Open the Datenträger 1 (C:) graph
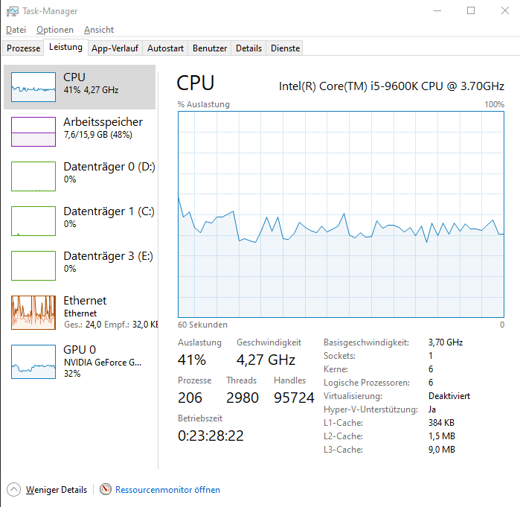 [x=33, y=221]
